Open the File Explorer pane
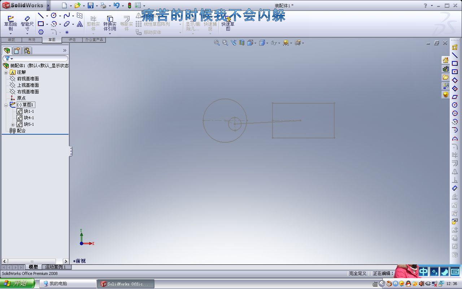Image resolution: width=462 pixels, height=289 pixels. [445, 77]
